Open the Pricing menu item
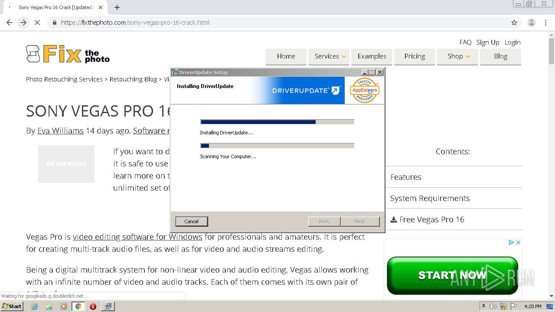 [415, 56]
